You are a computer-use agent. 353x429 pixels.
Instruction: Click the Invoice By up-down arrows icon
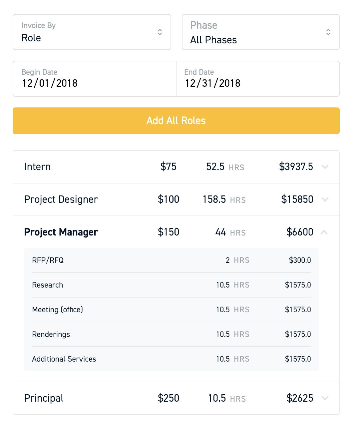tap(160, 32)
